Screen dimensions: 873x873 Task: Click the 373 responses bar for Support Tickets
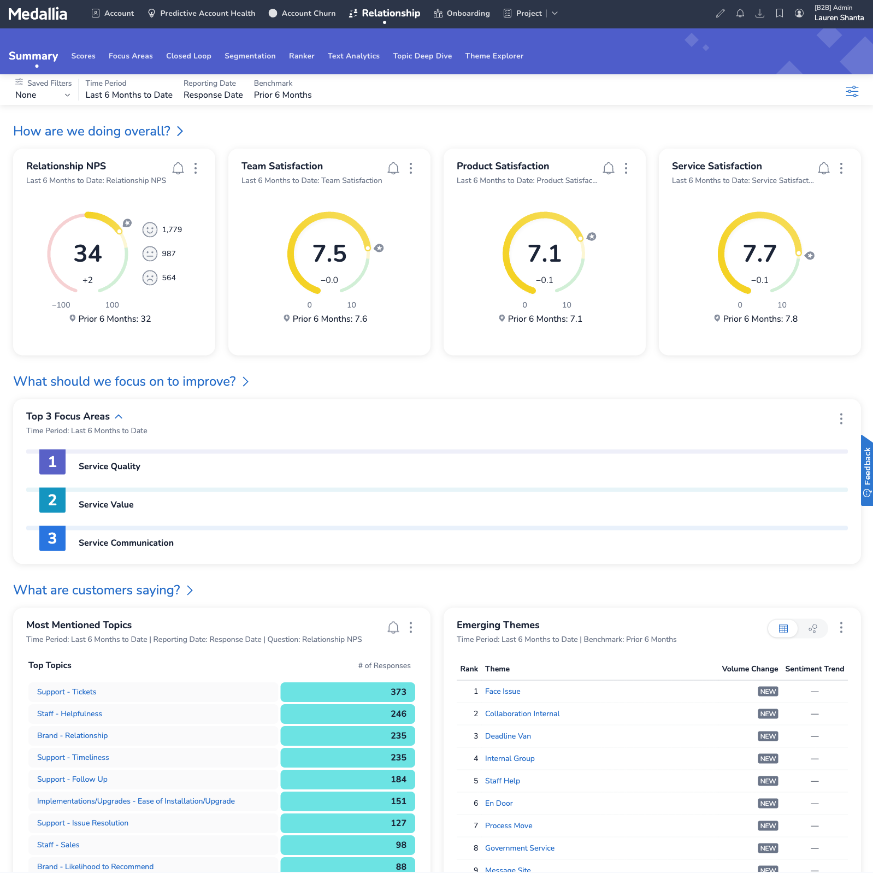tap(347, 692)
